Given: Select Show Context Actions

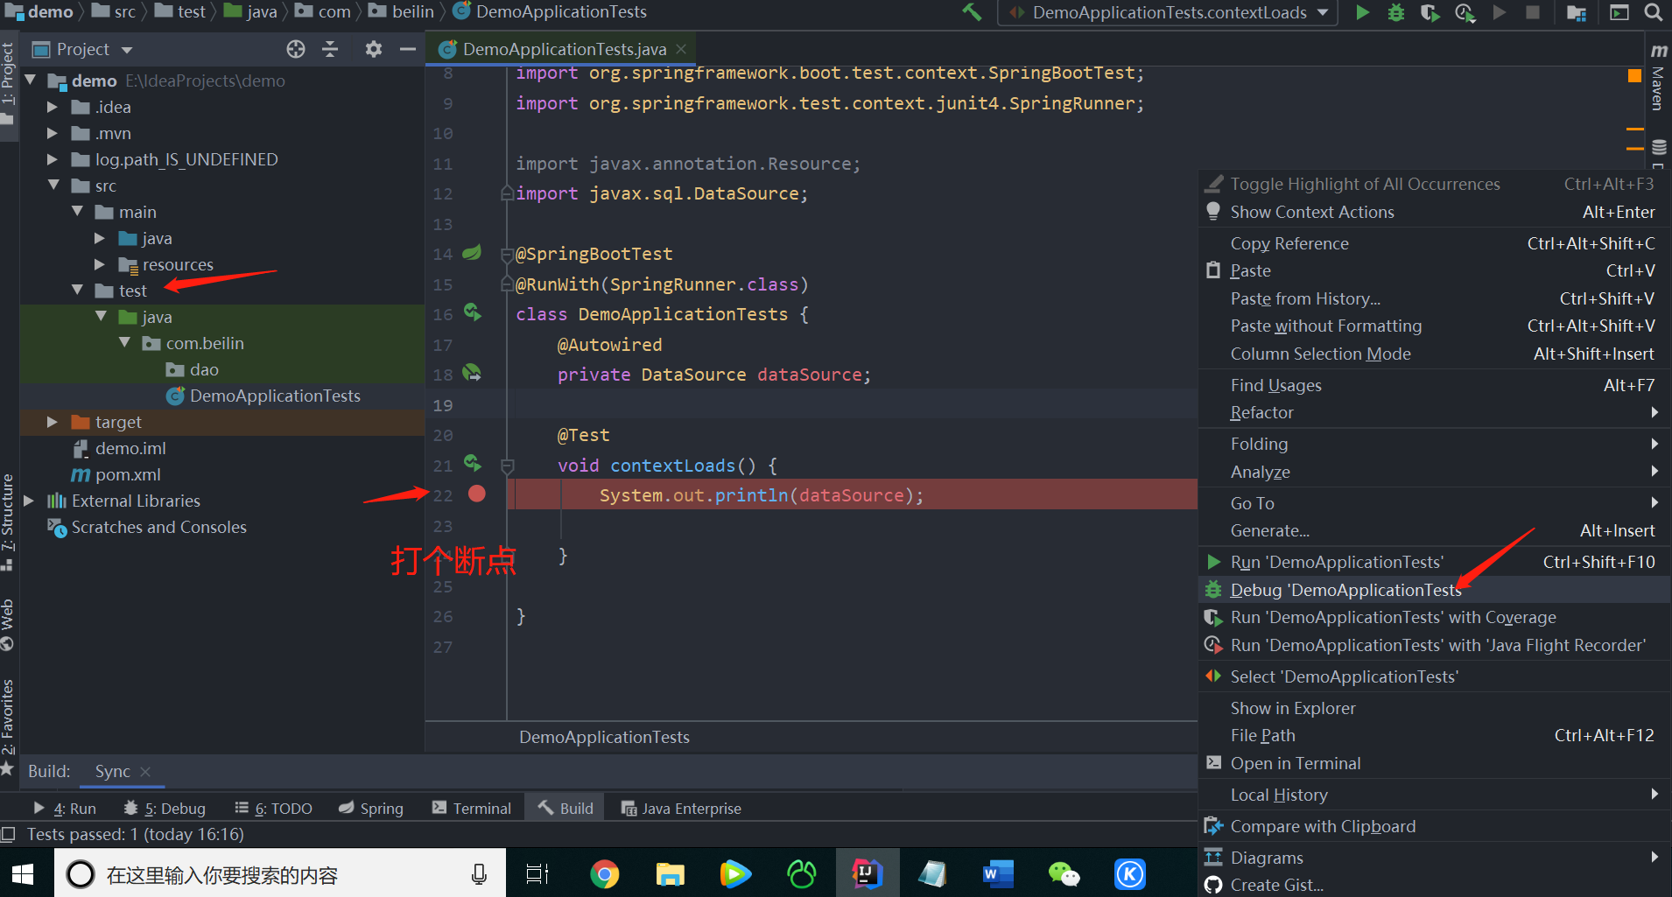Looking at the screenshot, I should [1434, 212].
